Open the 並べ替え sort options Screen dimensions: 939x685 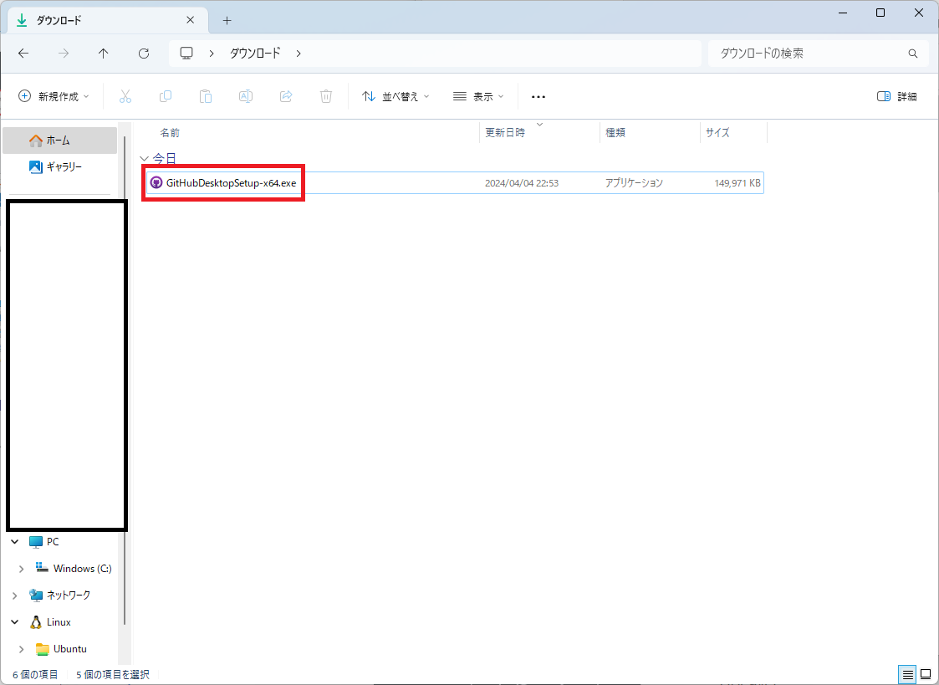(395, 96)
